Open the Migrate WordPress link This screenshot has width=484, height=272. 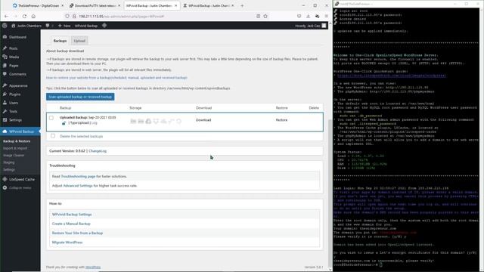click(67, 243)
